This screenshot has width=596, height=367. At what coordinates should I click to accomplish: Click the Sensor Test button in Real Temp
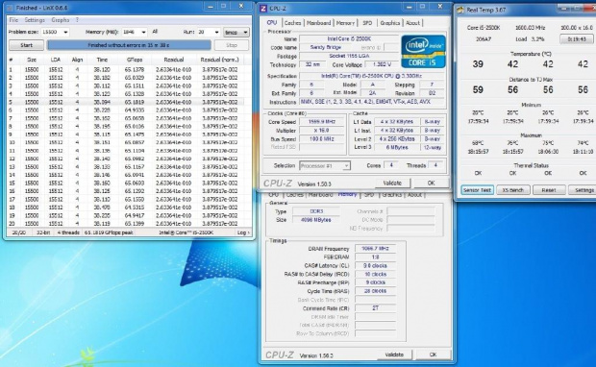478,190
